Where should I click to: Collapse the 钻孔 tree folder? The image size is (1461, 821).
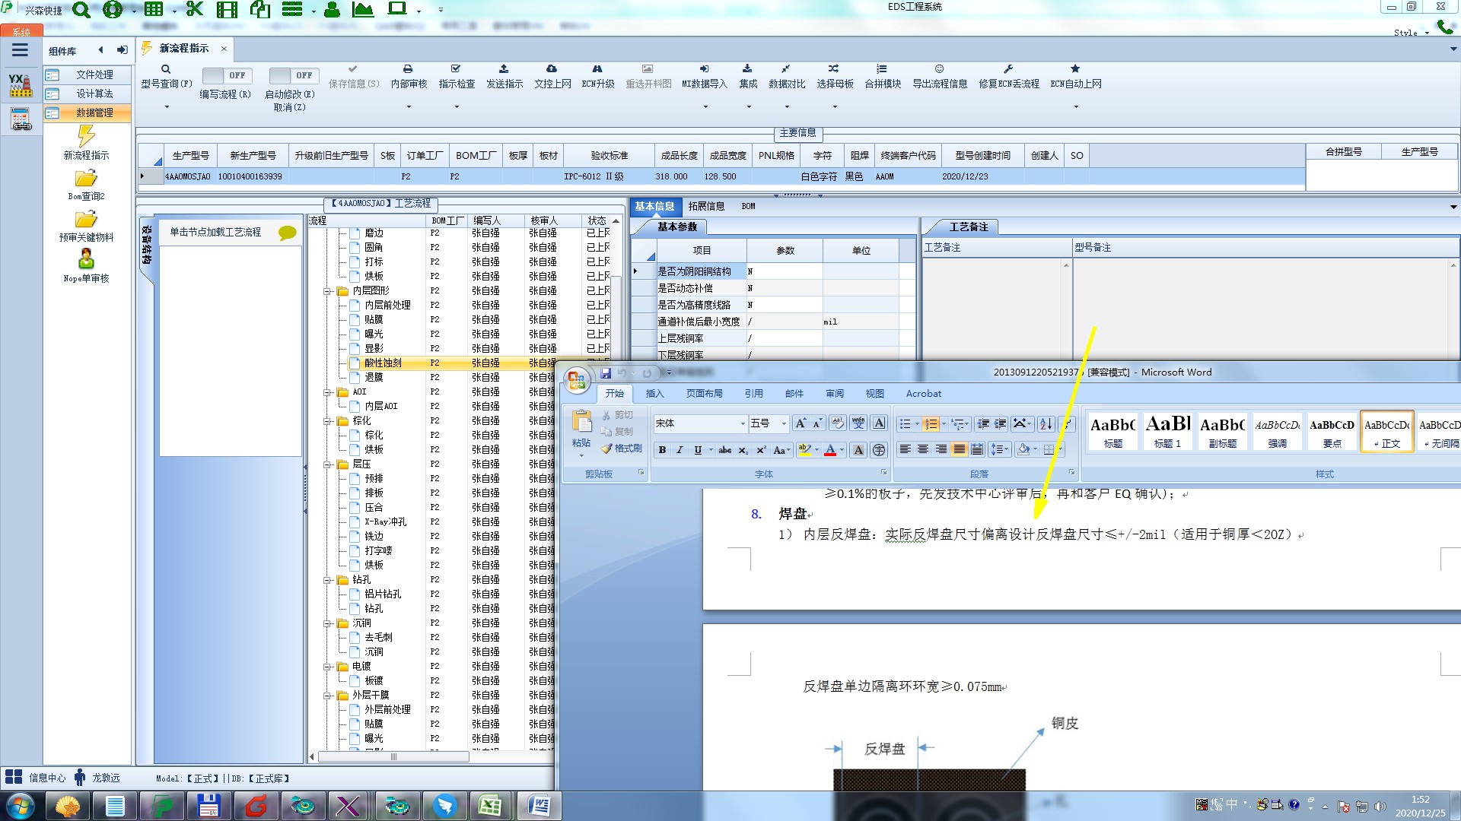pyautogui.click(x=327, y=580)
